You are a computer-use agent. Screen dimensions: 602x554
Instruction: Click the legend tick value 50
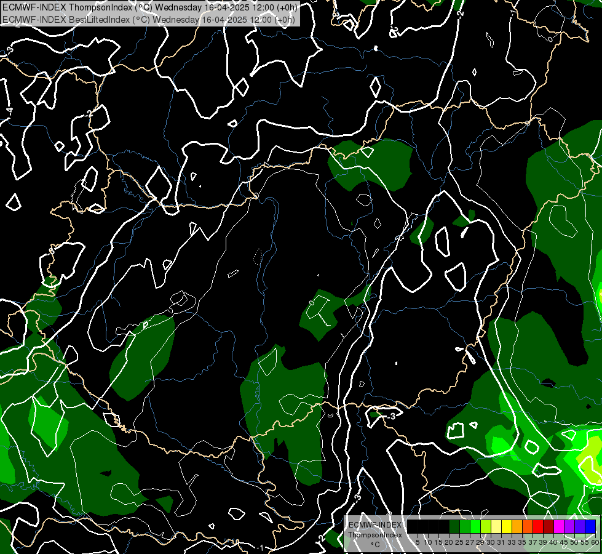pos(575,542)
